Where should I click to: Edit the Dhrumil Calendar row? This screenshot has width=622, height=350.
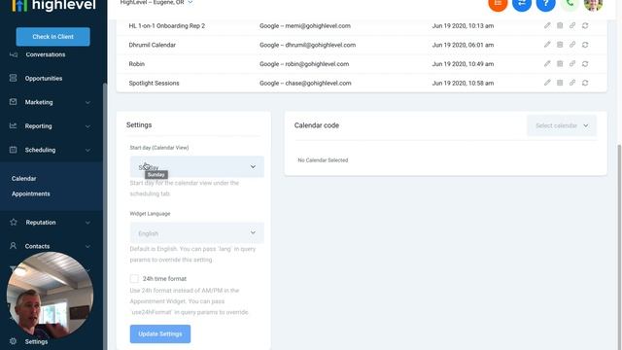click(x=547, y=45)
